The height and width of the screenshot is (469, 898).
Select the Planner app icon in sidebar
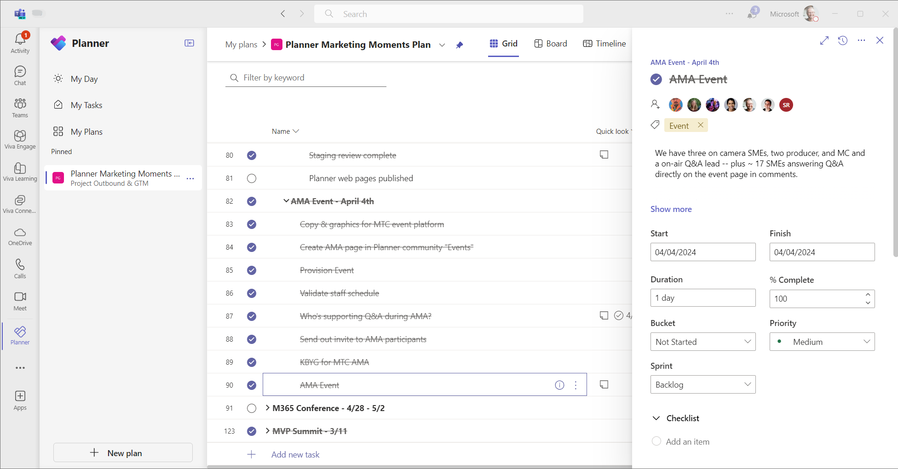pyautogui.click(x=20, y=336)
